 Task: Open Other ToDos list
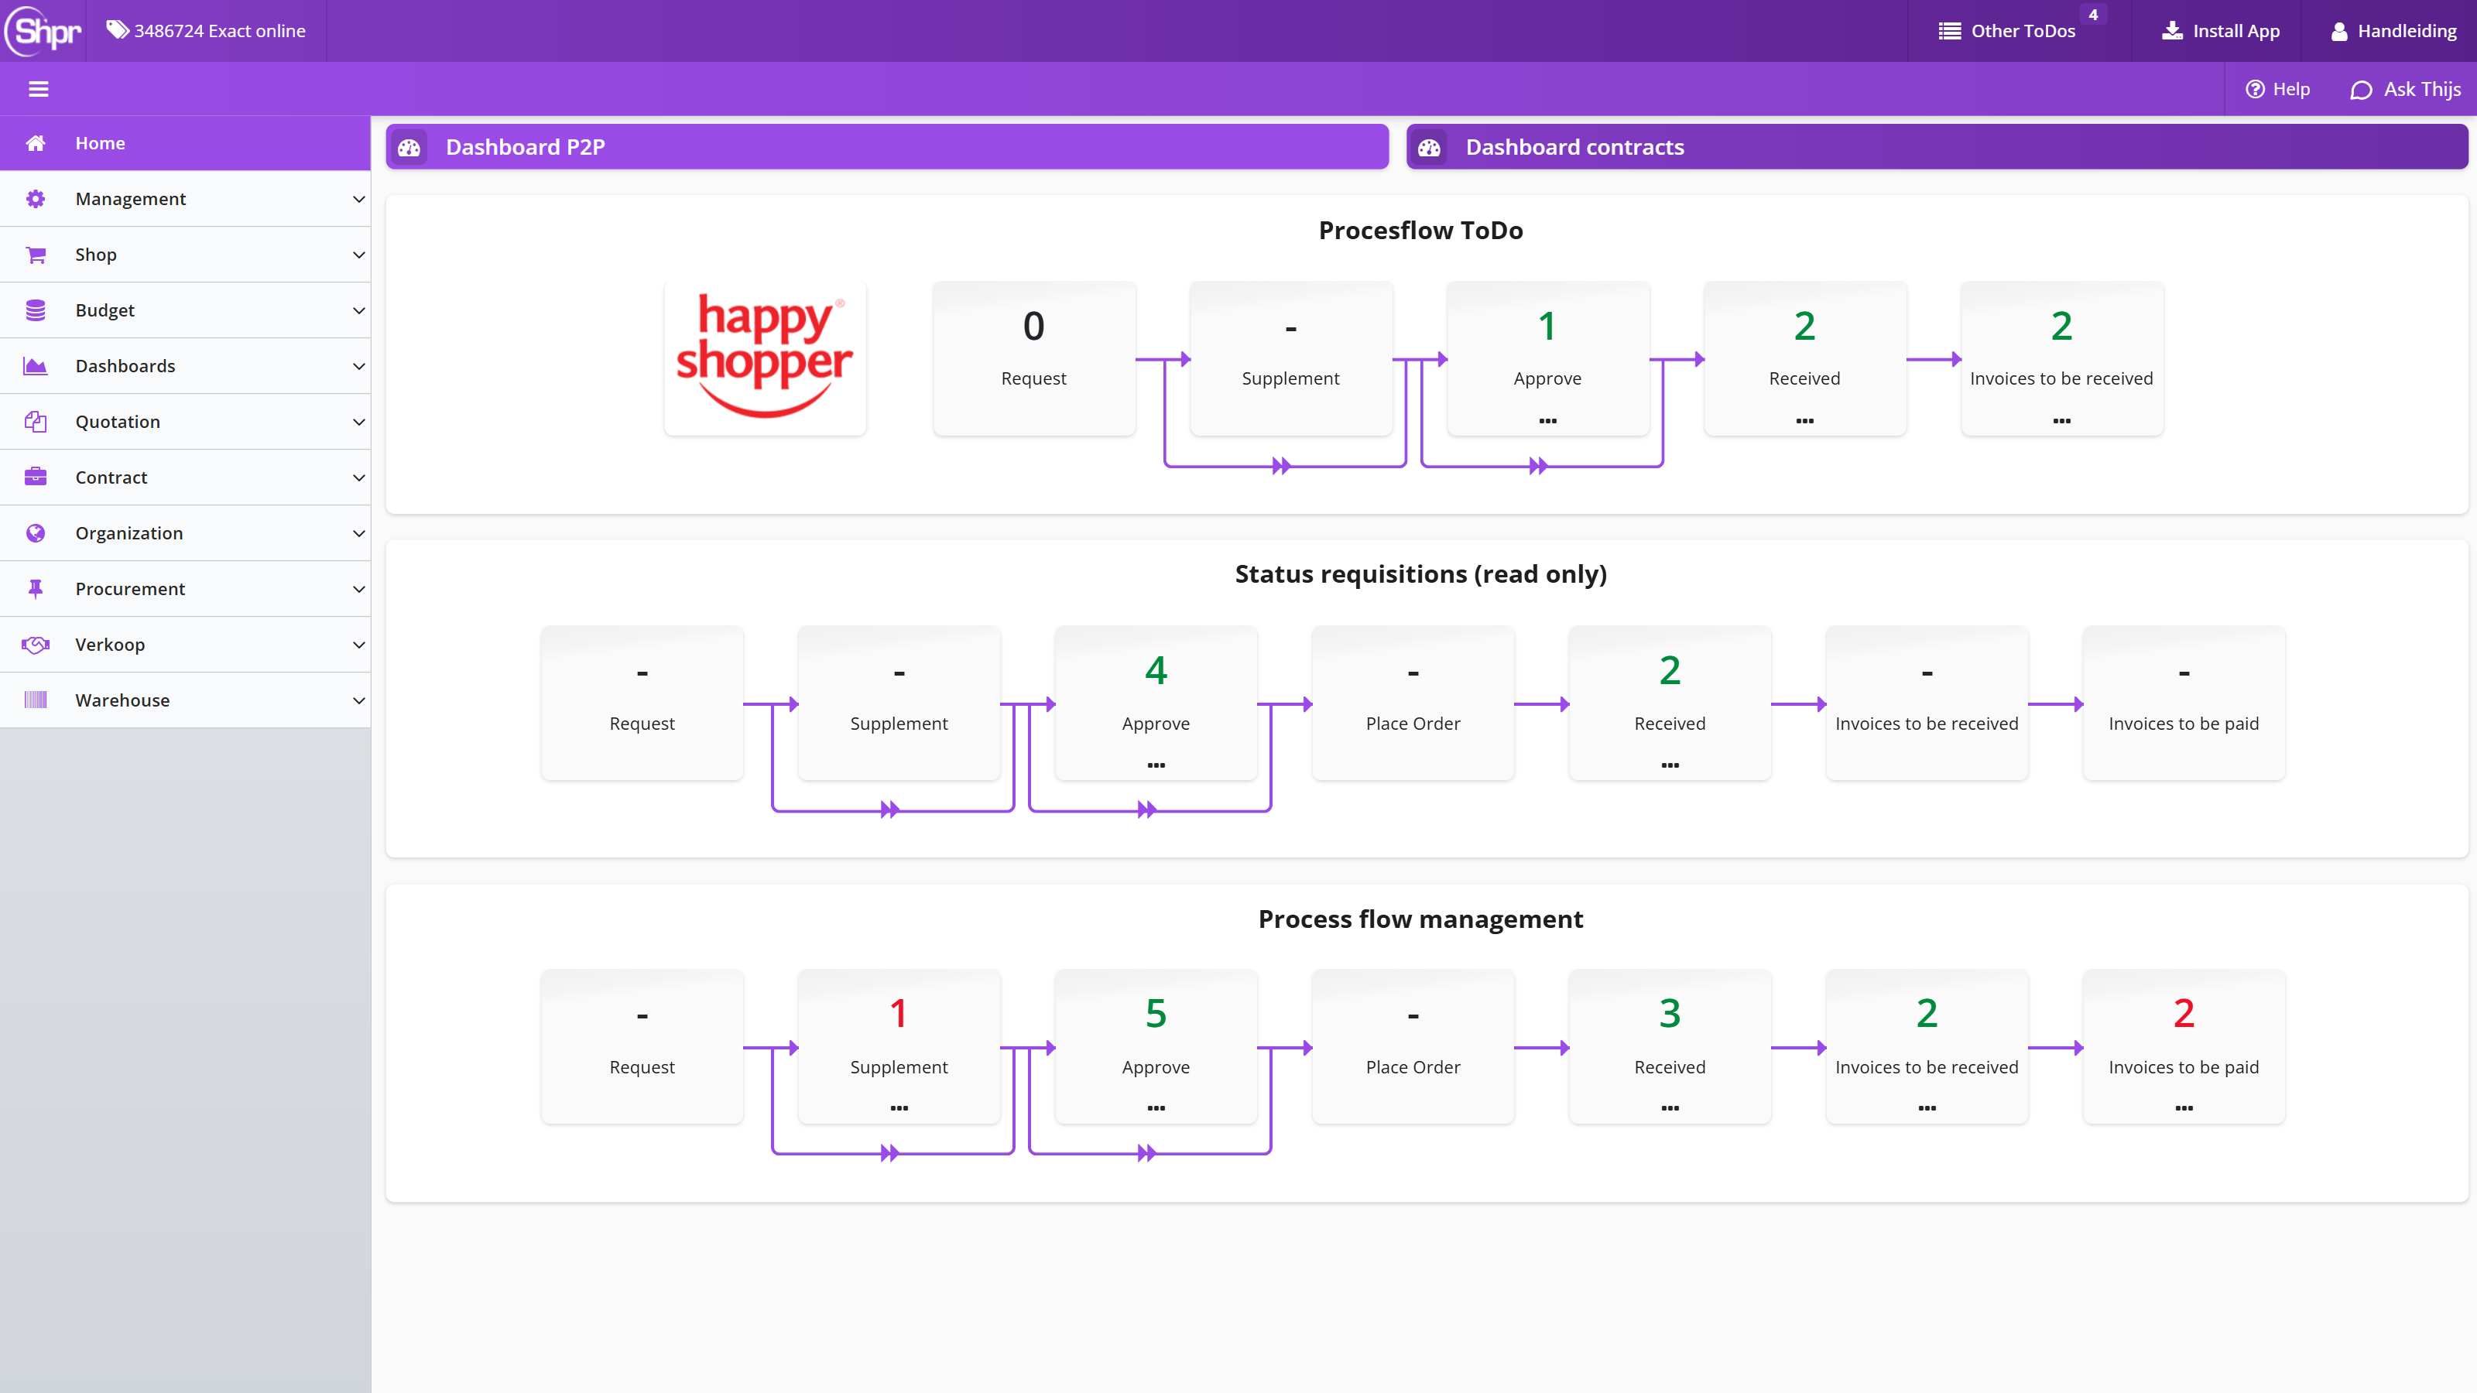(2007, 31)
